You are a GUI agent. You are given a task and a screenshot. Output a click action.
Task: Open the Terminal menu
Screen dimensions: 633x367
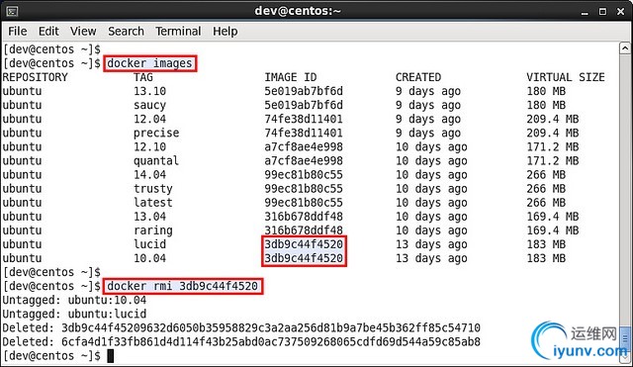pyautogui.click(x=178, y=31)
